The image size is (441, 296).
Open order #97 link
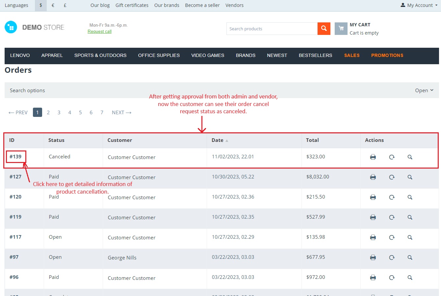14,257
